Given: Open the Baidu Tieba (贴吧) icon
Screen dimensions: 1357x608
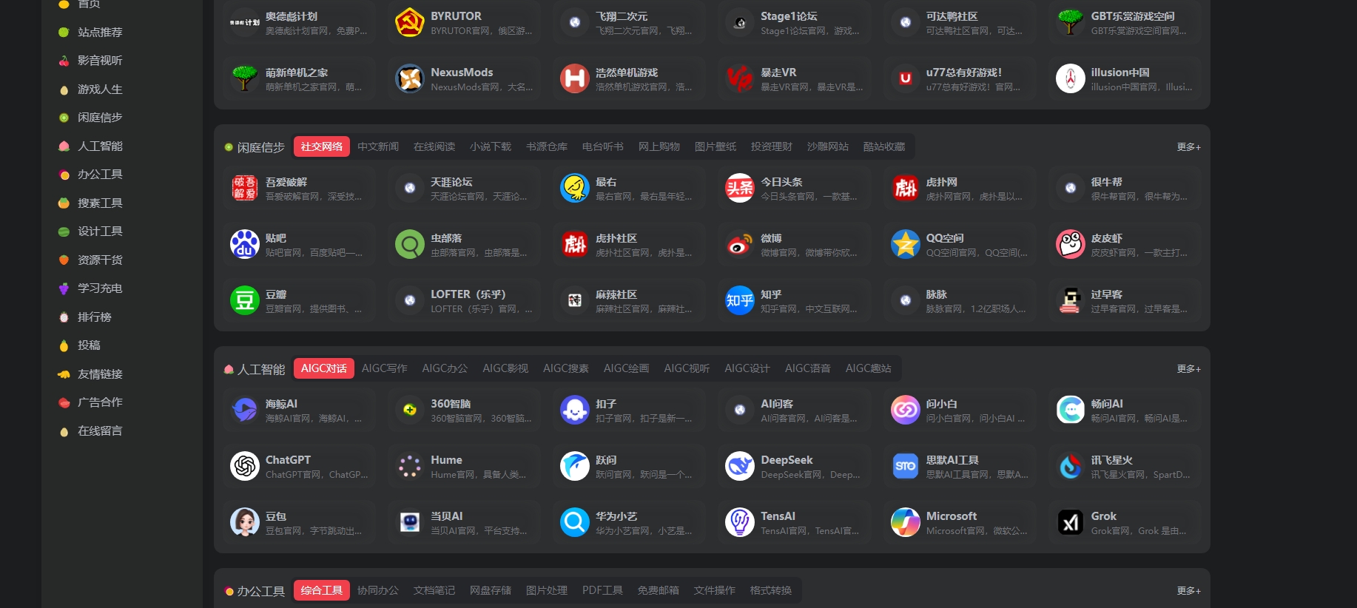Looking at the screenshot, I should [x=245, y=244].
